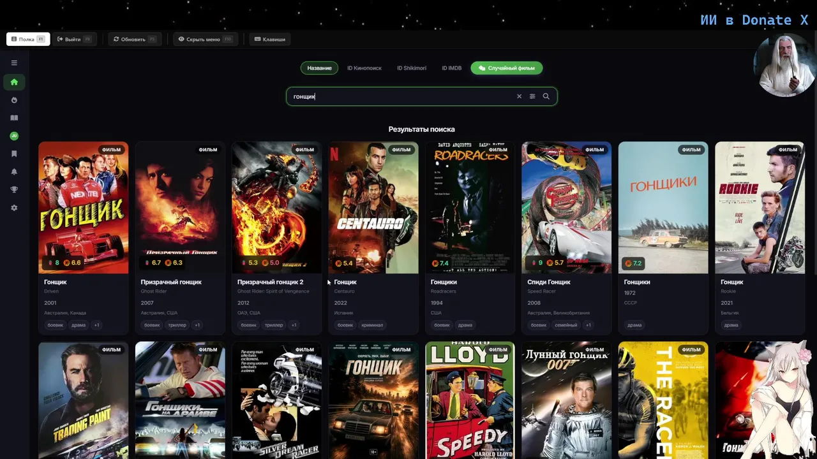
Task: Open the Centauro poster
Action: (x=373, y=207)
